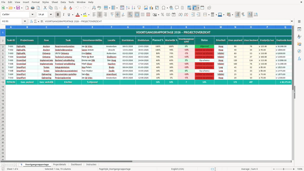Switch to the Projectdetails sheet tab
Image resolution: width=304 pixels, height=171 pixels.
pos(60,164)
